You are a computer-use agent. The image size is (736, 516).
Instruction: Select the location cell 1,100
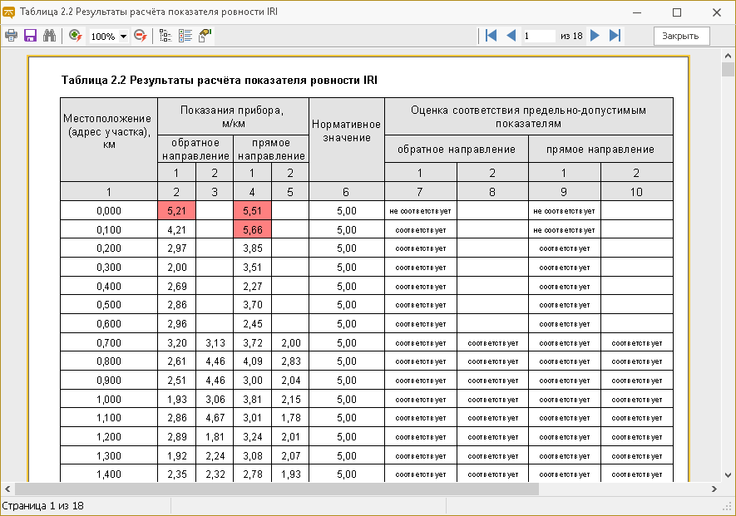109,417
